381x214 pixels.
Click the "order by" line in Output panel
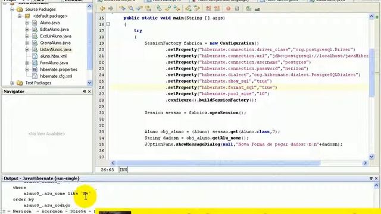pos(24,200)
